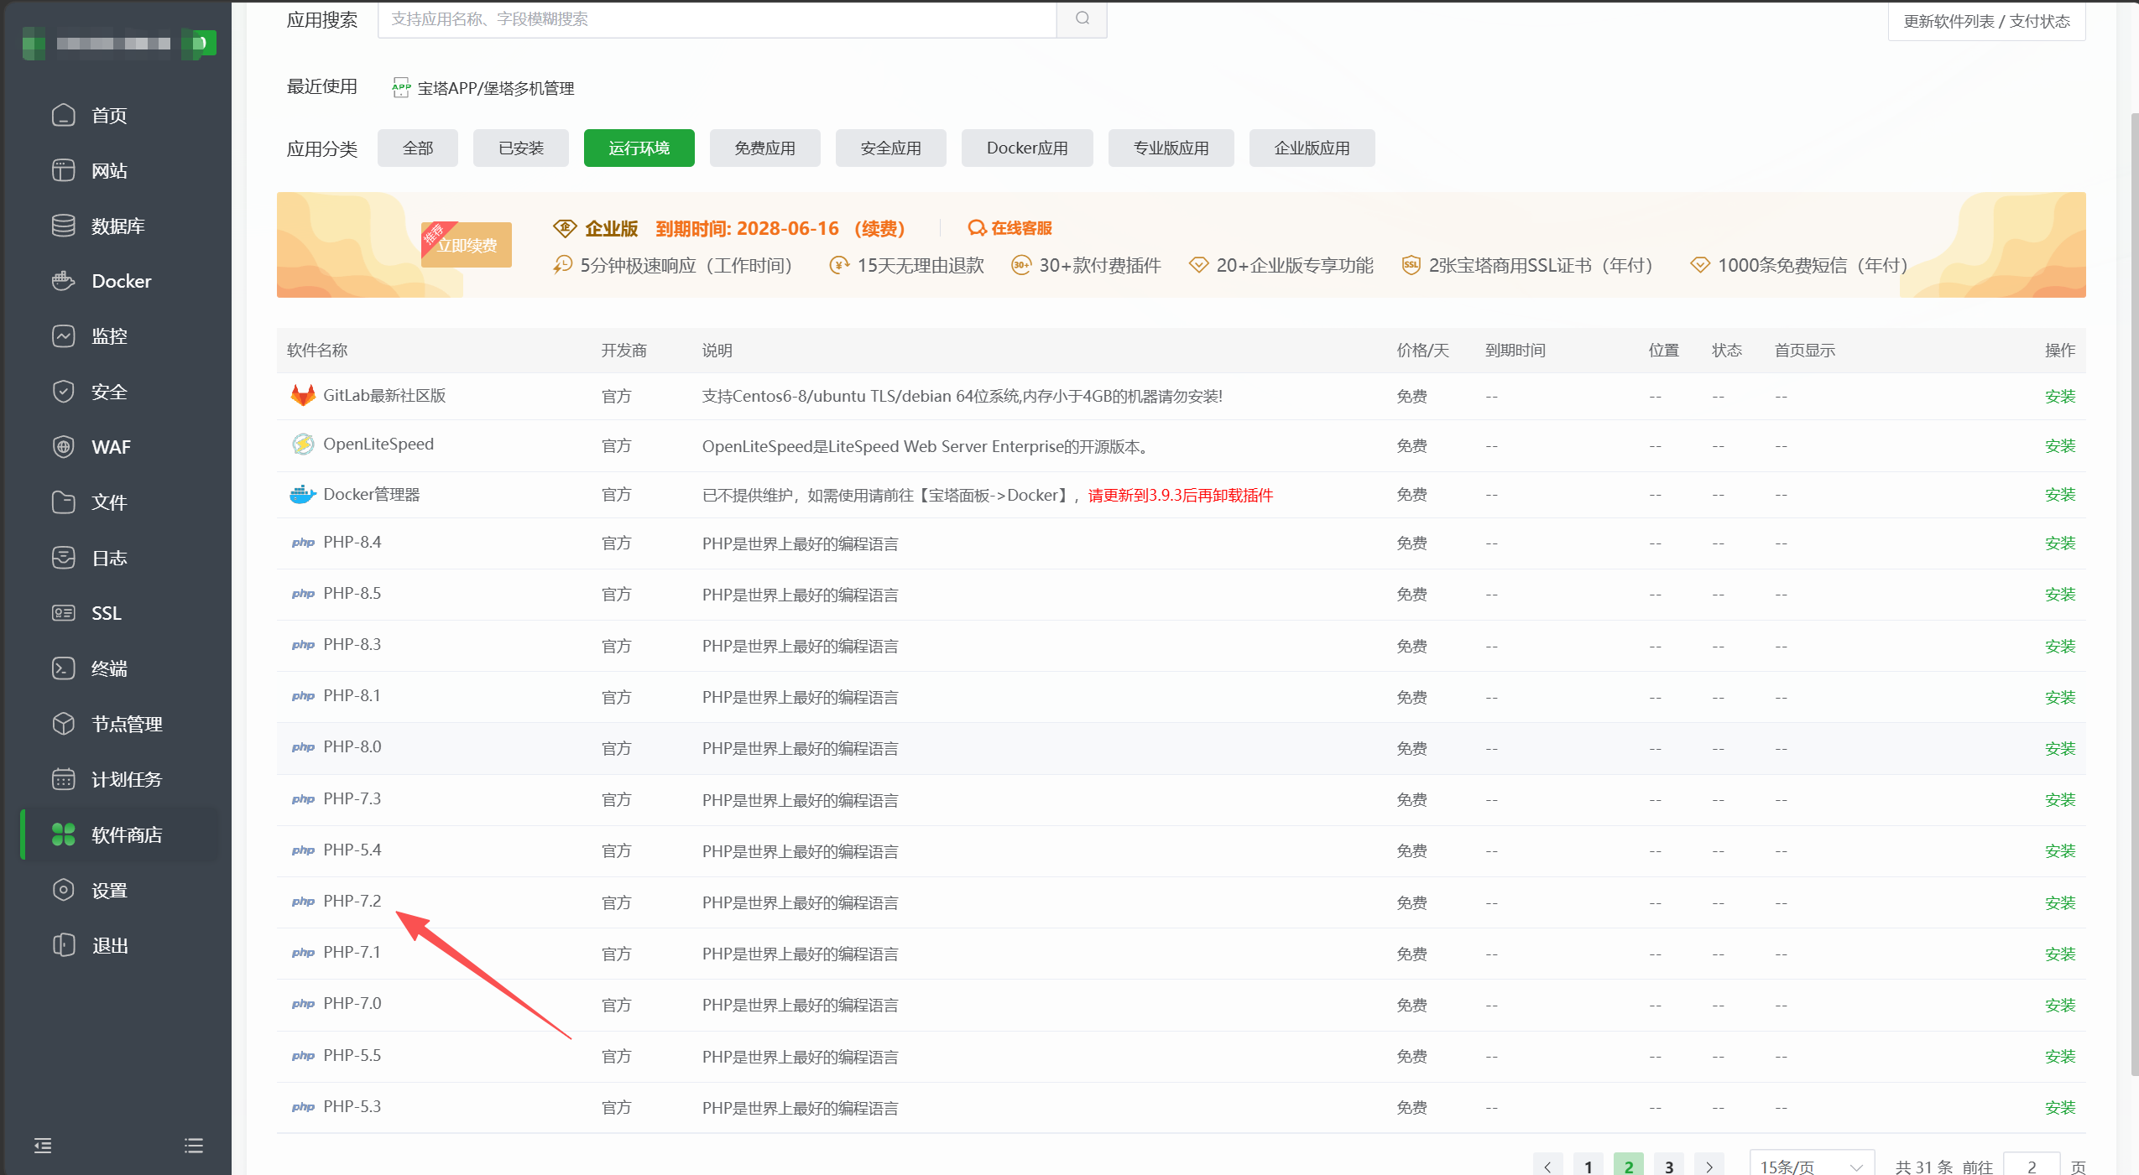
Task: Focus the 应用搜索 search input field
Action: click(717, 18)
